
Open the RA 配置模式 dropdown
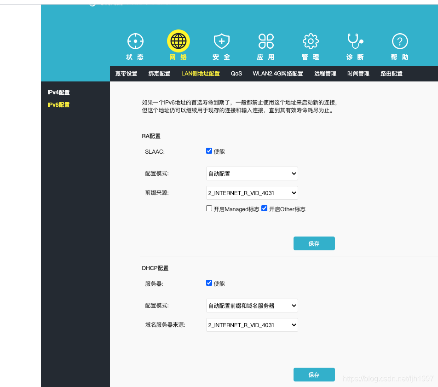coord(252,173)
